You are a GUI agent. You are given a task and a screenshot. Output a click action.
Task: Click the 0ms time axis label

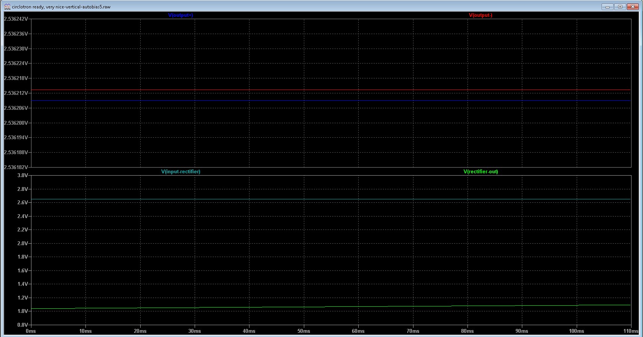(31, 331)
